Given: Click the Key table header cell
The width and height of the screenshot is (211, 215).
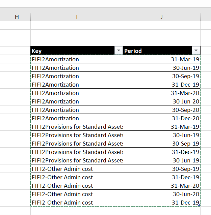Looking at the screenshot, I should coord(77,51).
